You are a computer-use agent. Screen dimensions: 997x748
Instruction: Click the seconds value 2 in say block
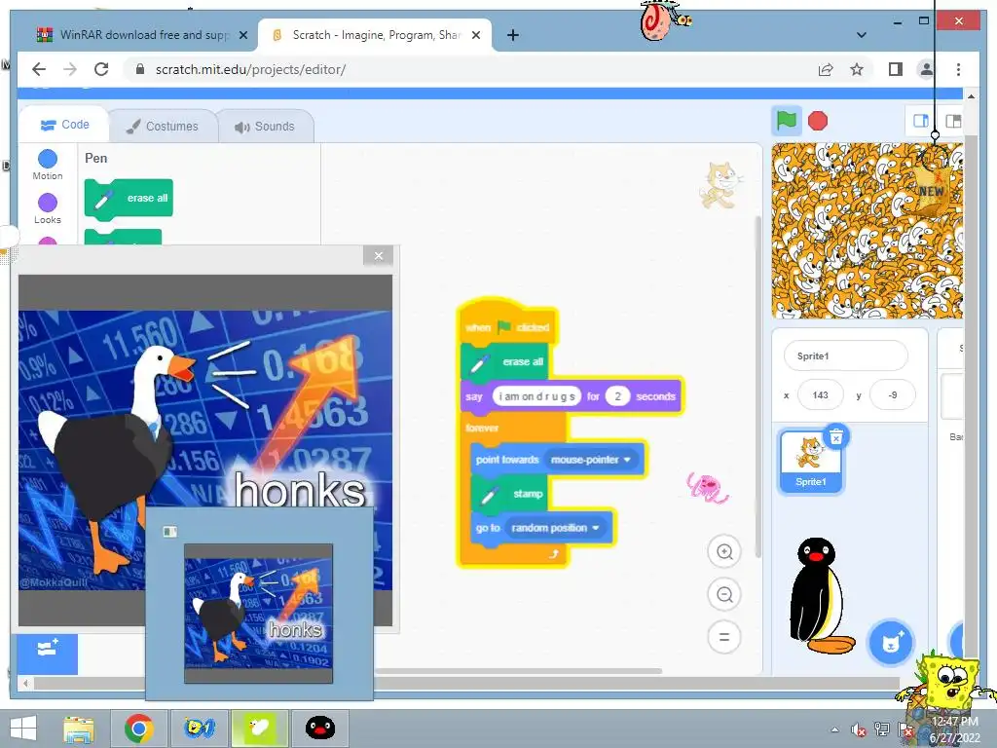pos(616,396)
